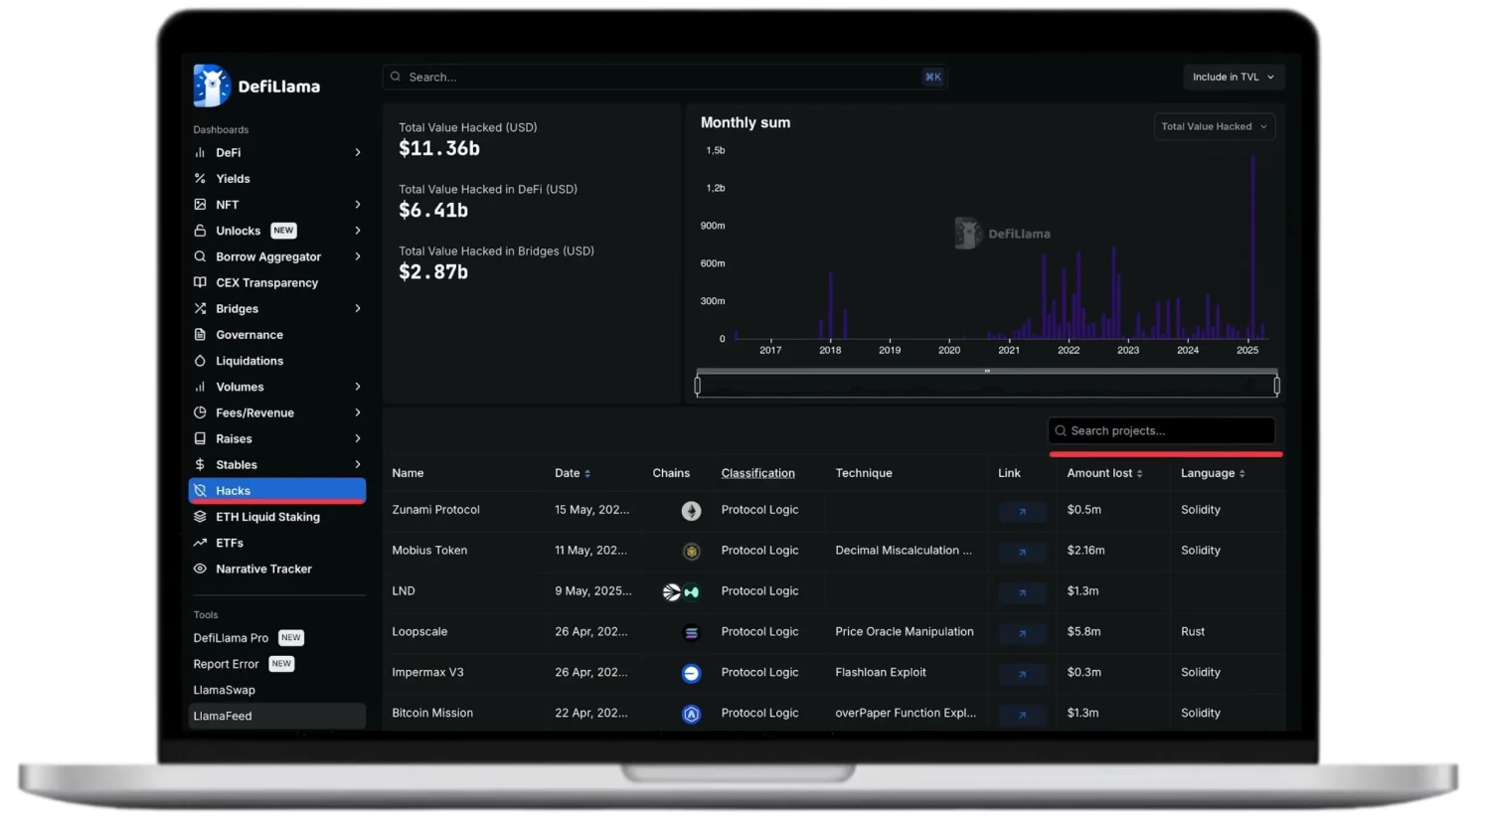1491x820 pixels.
Task: Open the Bitcoin Mission source link
Action: pos(1022,715)
